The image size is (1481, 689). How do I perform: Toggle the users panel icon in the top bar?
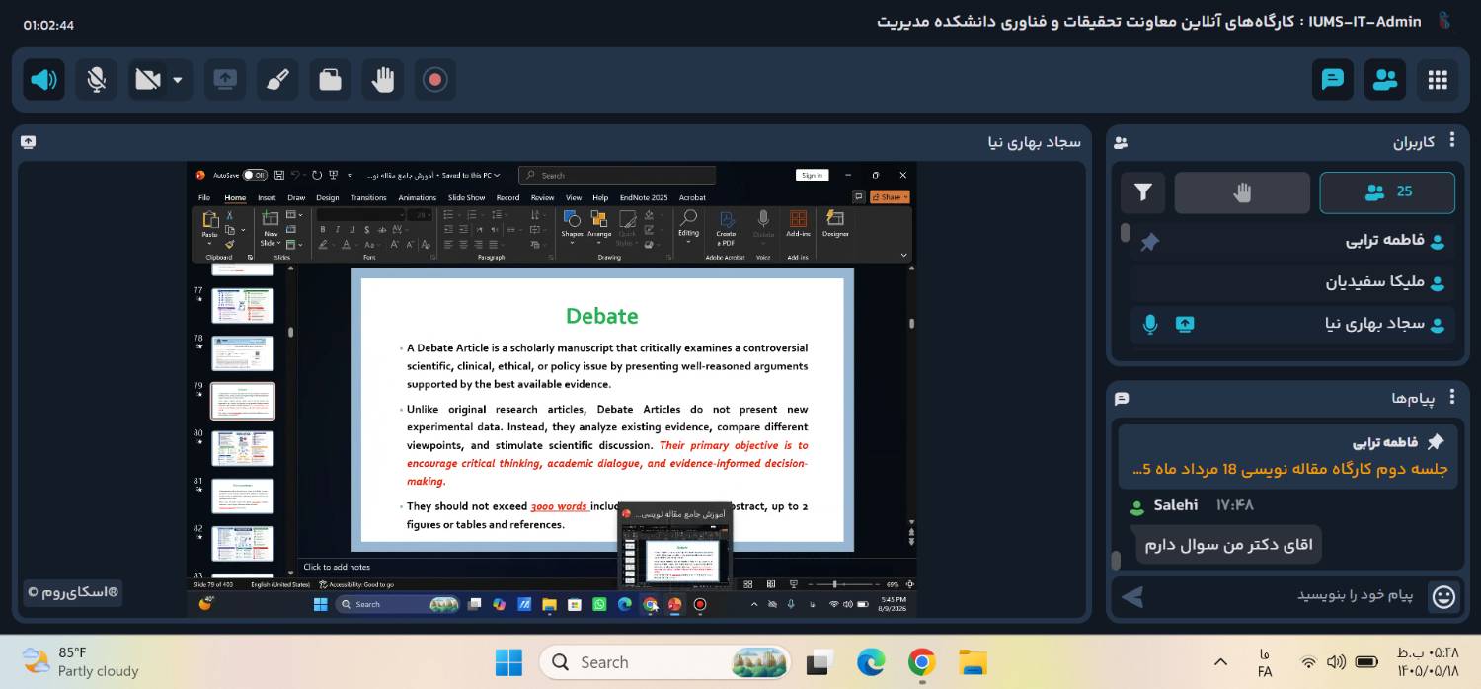(x=1385, y=80)
